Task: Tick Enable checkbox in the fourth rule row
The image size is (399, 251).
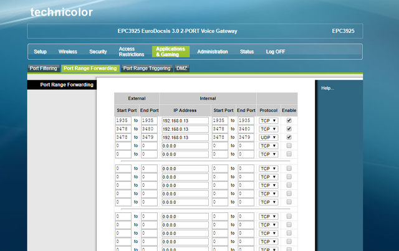Action: (x=289, y=146)
